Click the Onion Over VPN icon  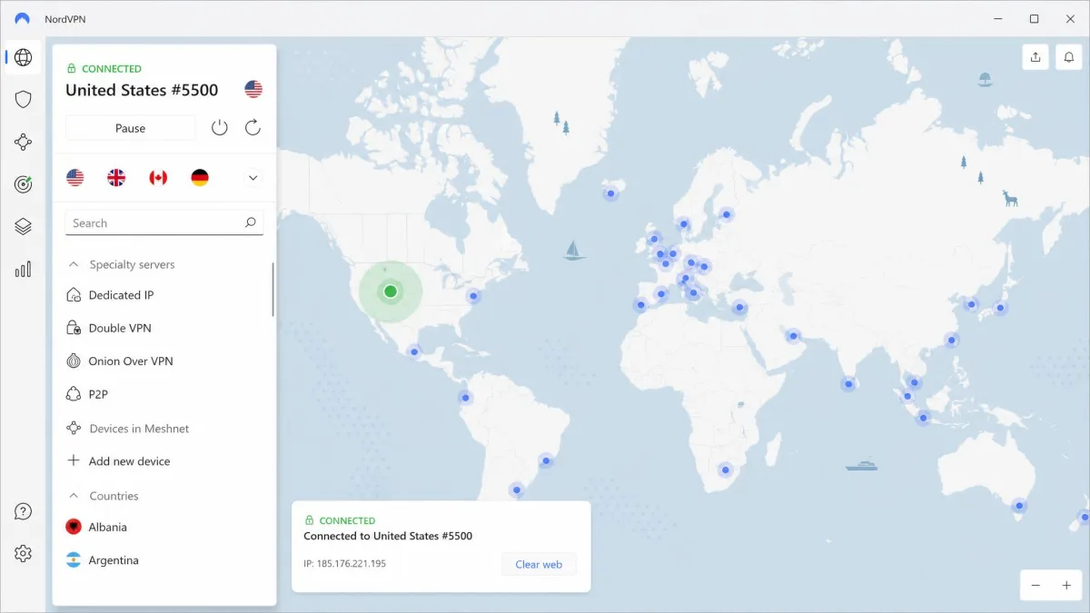tap(74, 361)
